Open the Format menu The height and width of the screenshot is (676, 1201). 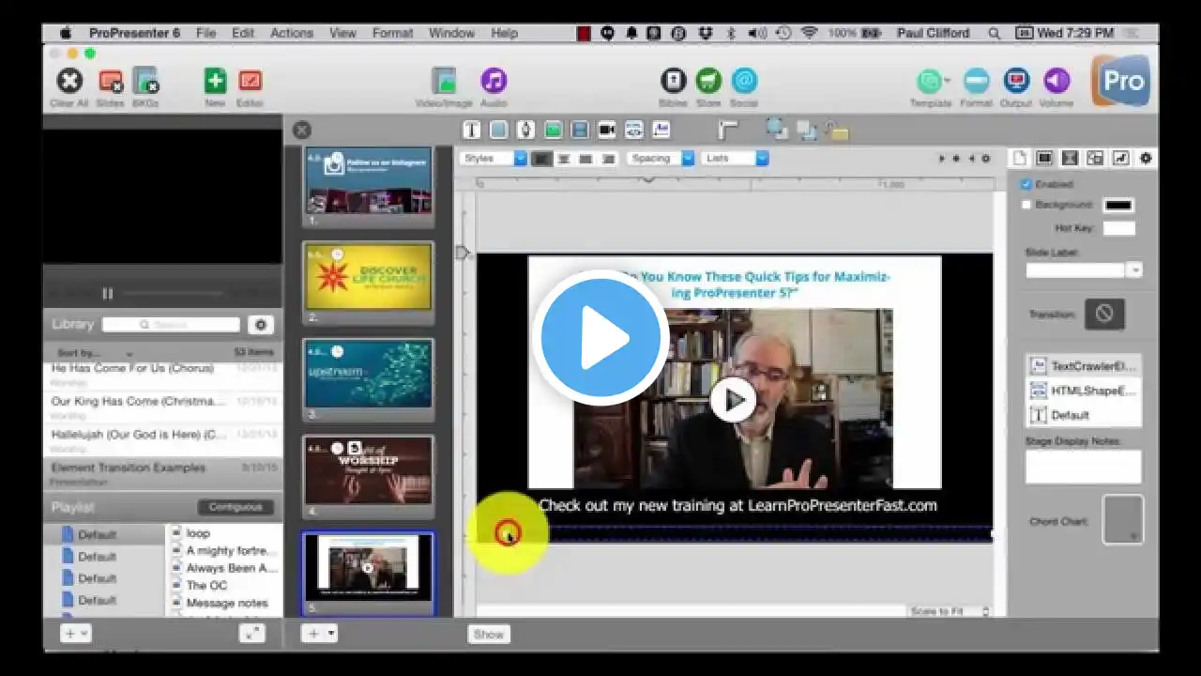[x=392, y=33]
